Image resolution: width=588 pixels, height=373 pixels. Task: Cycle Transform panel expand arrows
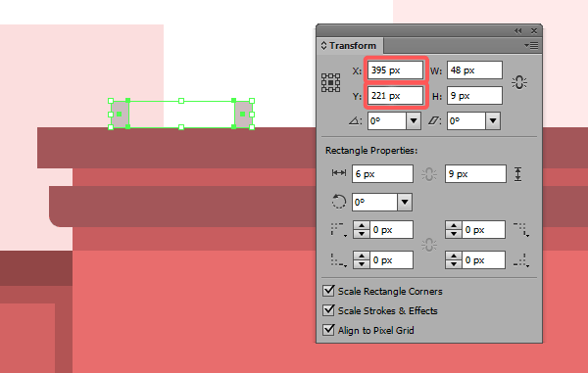[323, 46]
